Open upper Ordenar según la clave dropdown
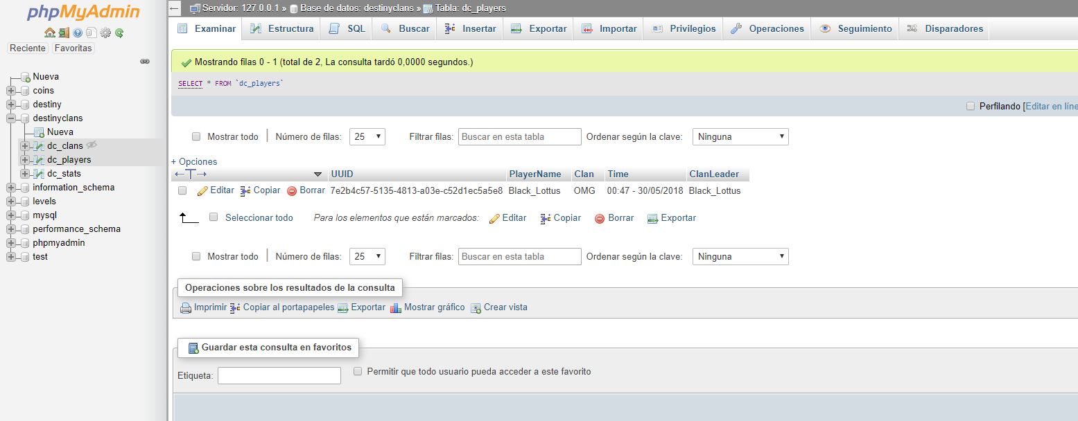Image resolution: width=1078 pixels, height=421 pixels. click(x=740, y=136)
